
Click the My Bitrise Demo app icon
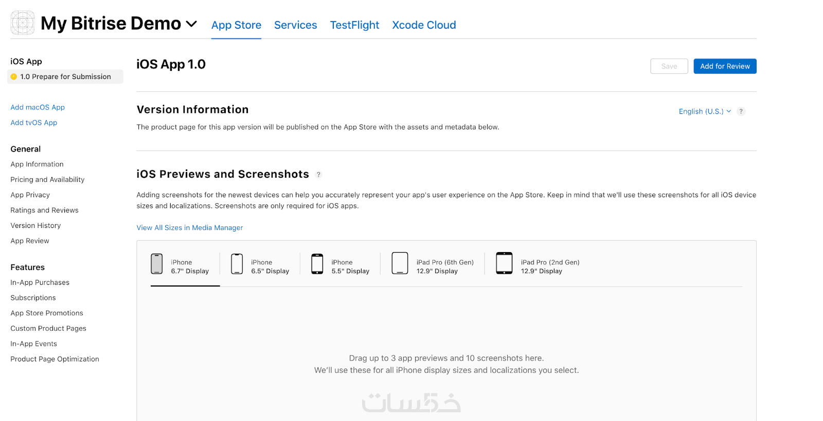pos(23,23)
